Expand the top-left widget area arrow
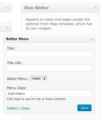The image size is (102, 122). (x=8, y=8)
